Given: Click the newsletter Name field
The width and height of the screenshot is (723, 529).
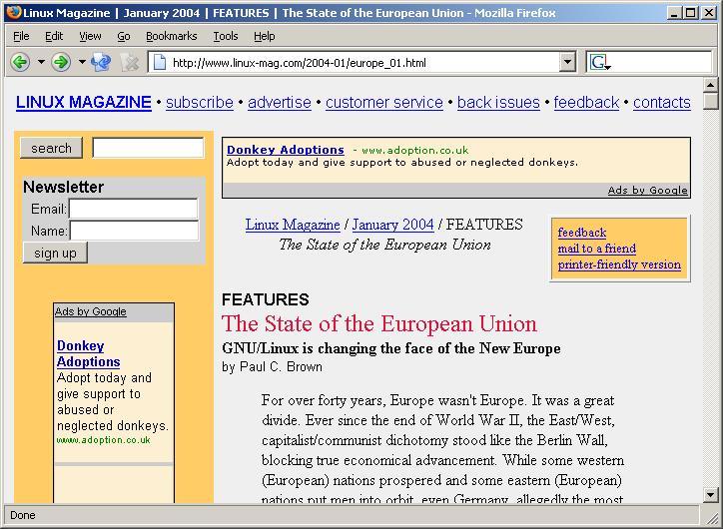Looking at the screenshot, I should 134,231.
